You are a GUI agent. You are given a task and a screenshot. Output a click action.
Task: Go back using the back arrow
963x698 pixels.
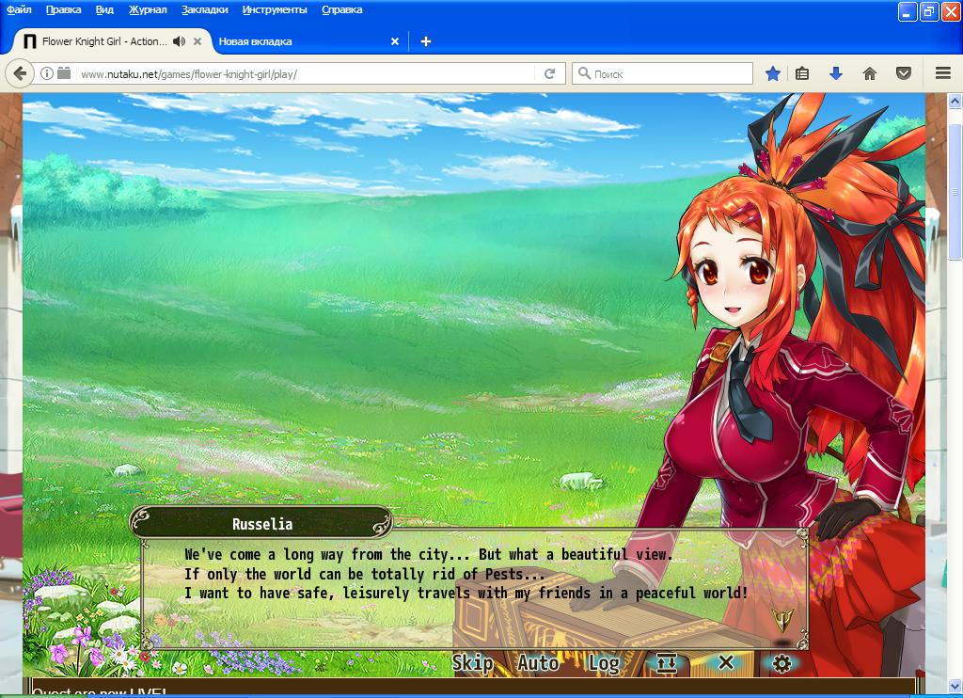pos(20,73)
